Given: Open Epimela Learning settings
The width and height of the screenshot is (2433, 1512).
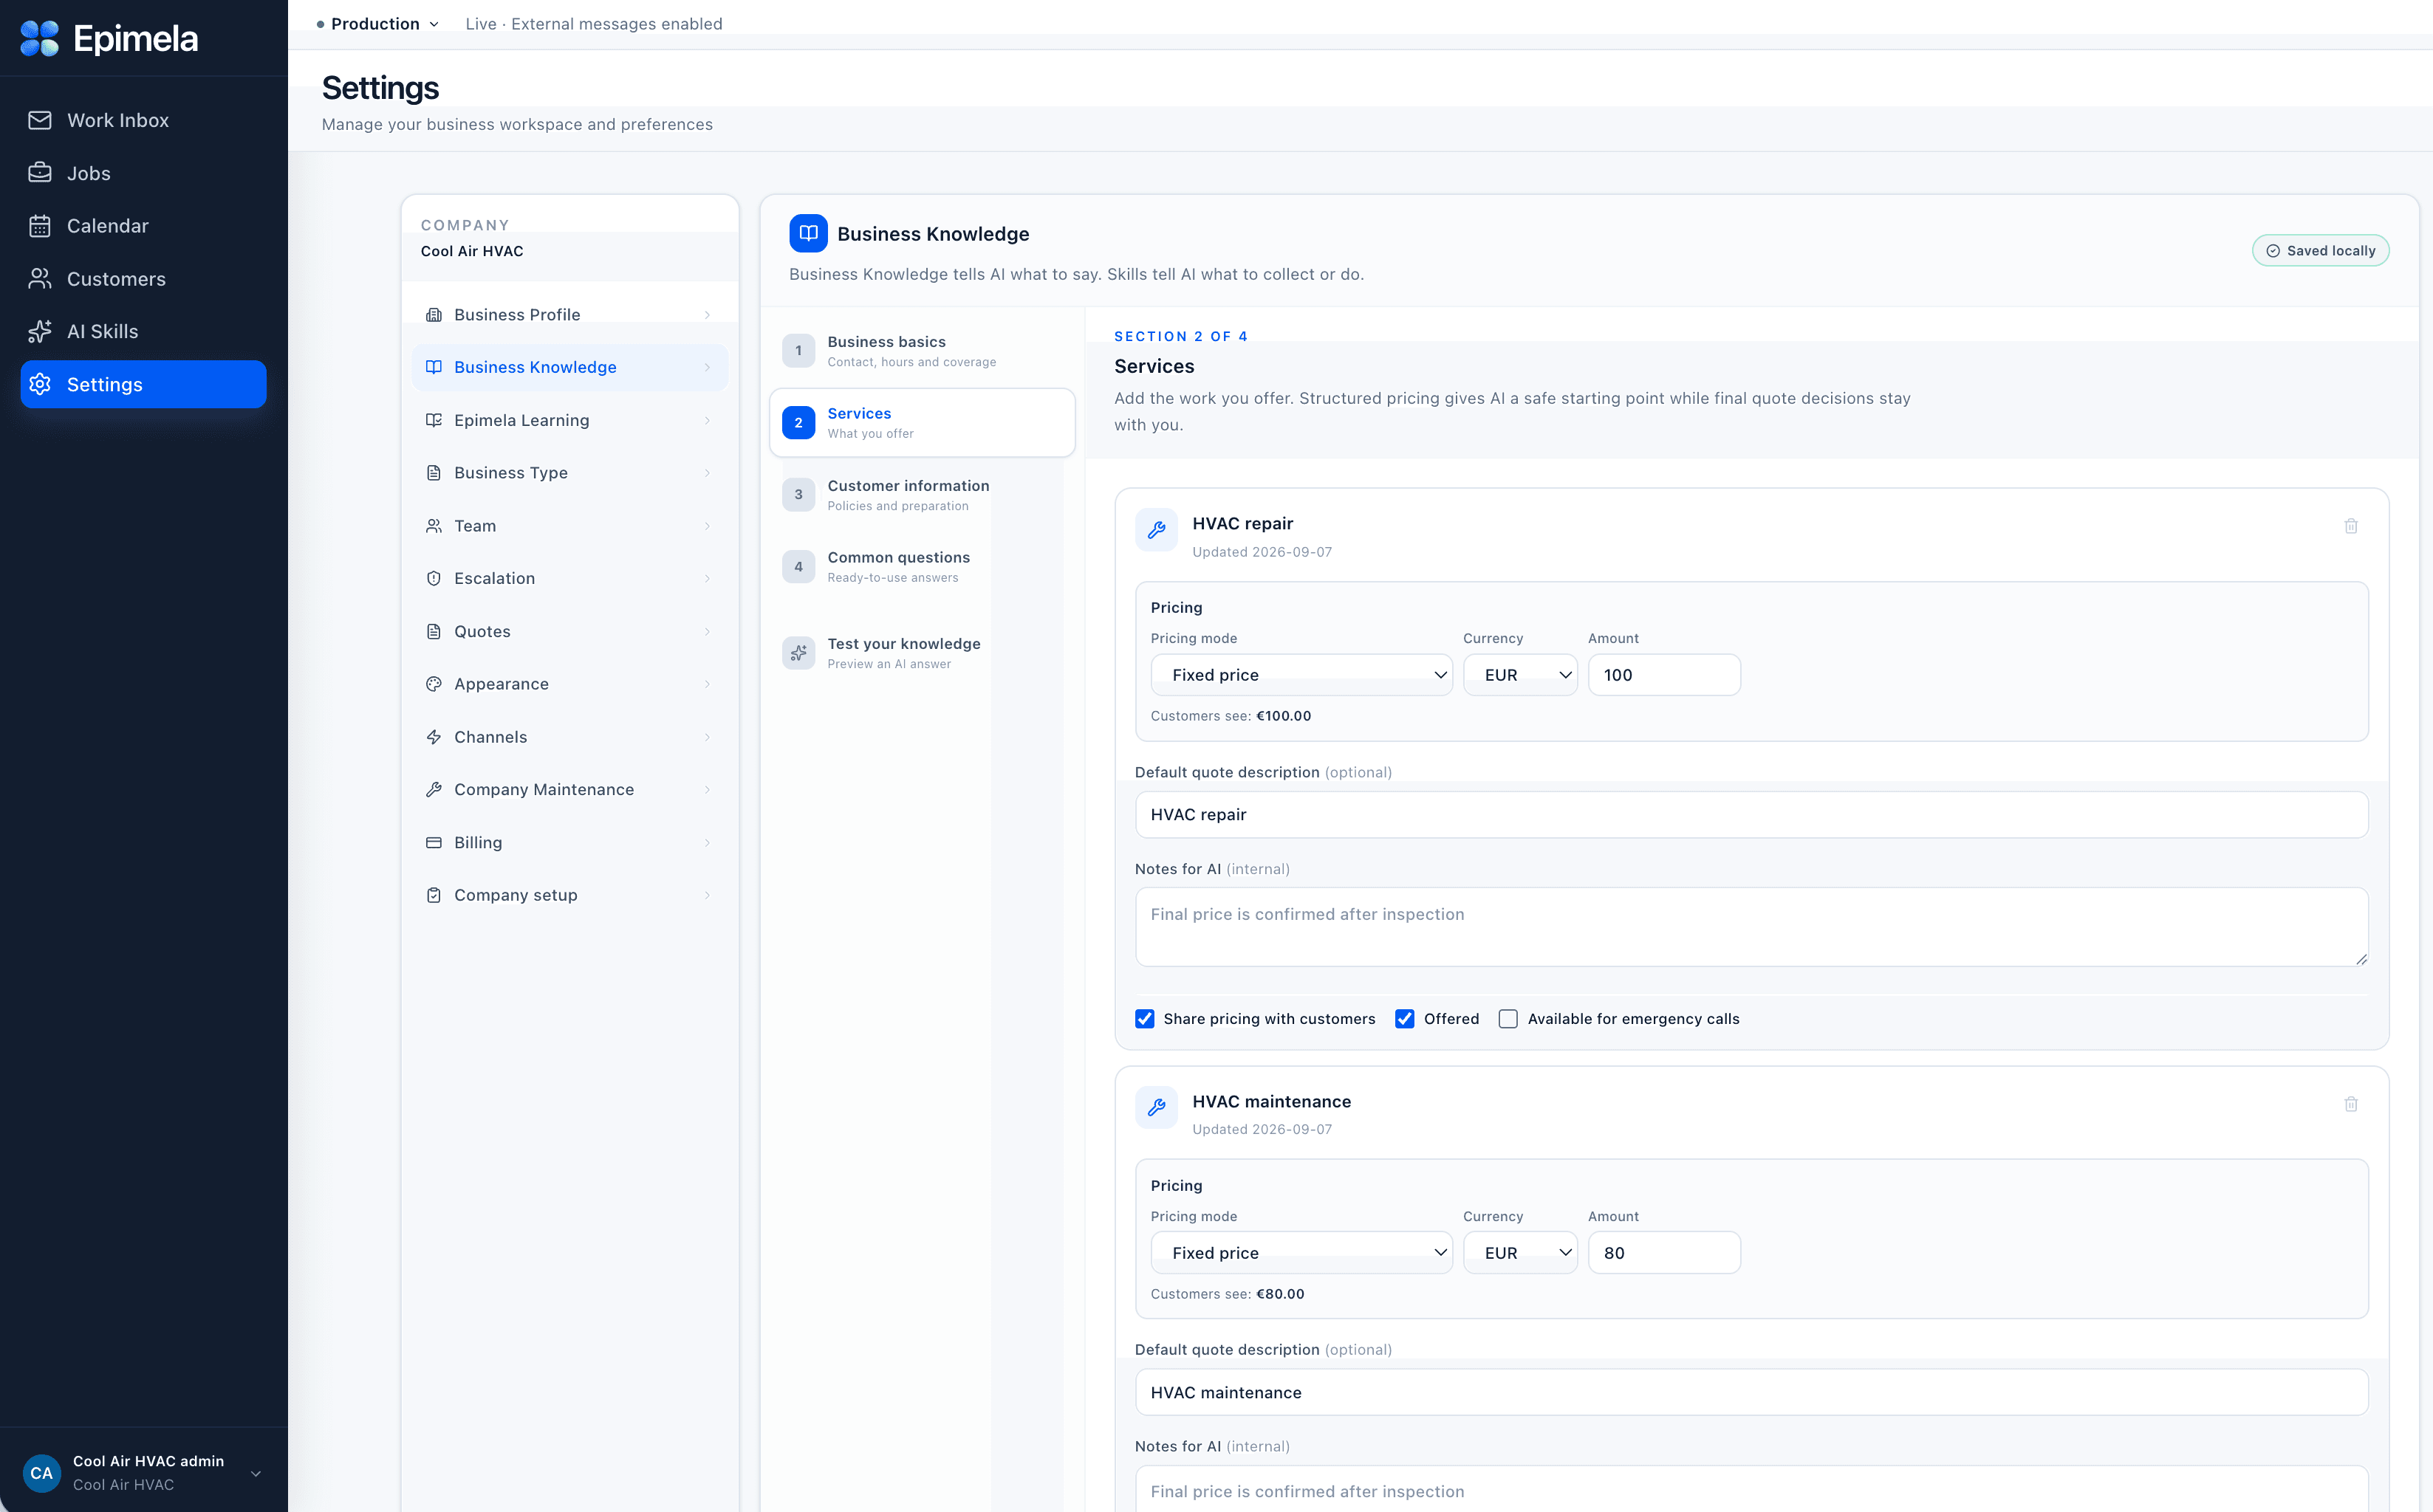Looking at the screenshot, I should pos(569,420).
